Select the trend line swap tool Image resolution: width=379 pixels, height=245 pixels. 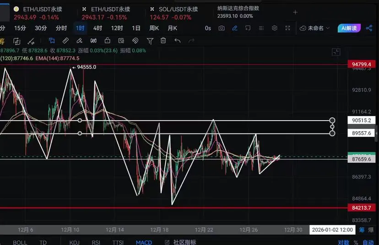click(31, 41)
